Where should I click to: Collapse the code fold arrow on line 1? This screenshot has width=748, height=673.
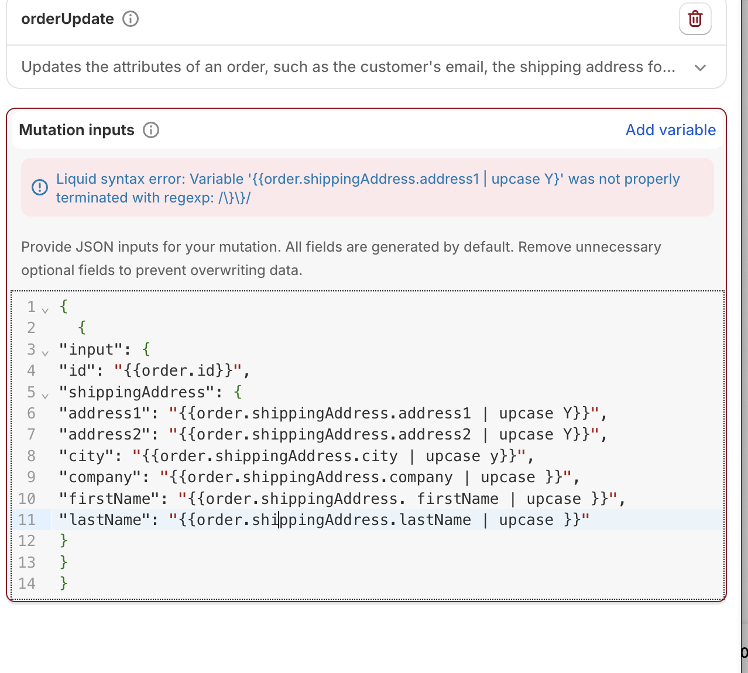[45, 310]
